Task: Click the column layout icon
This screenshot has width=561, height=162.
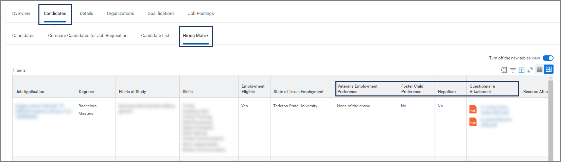Action: pos(521,70)
